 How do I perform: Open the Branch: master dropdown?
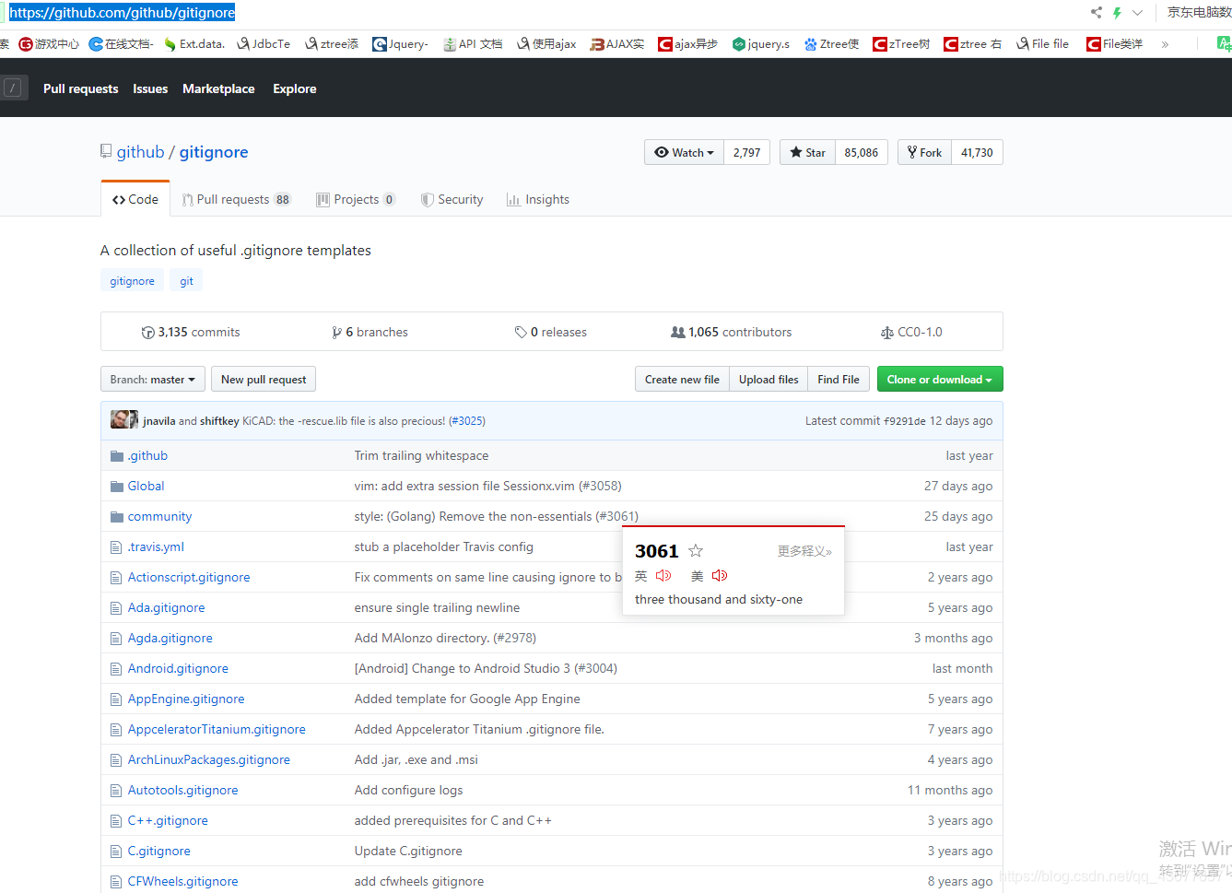[153, 379]
